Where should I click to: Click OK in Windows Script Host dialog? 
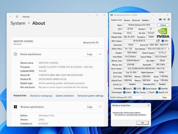click(142, 123)
